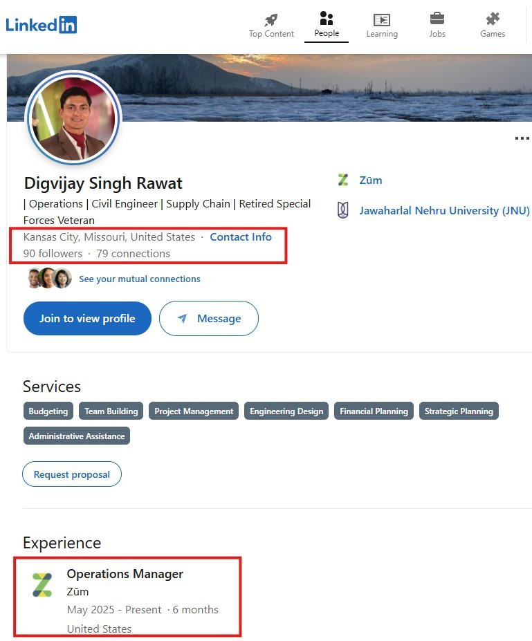This screenshot has width=532, height=641.
Task: Open the Contact Info link
Action: click(x=241, y=237)
